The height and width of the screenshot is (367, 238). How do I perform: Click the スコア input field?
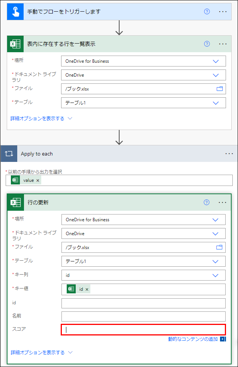pos(144,329)
